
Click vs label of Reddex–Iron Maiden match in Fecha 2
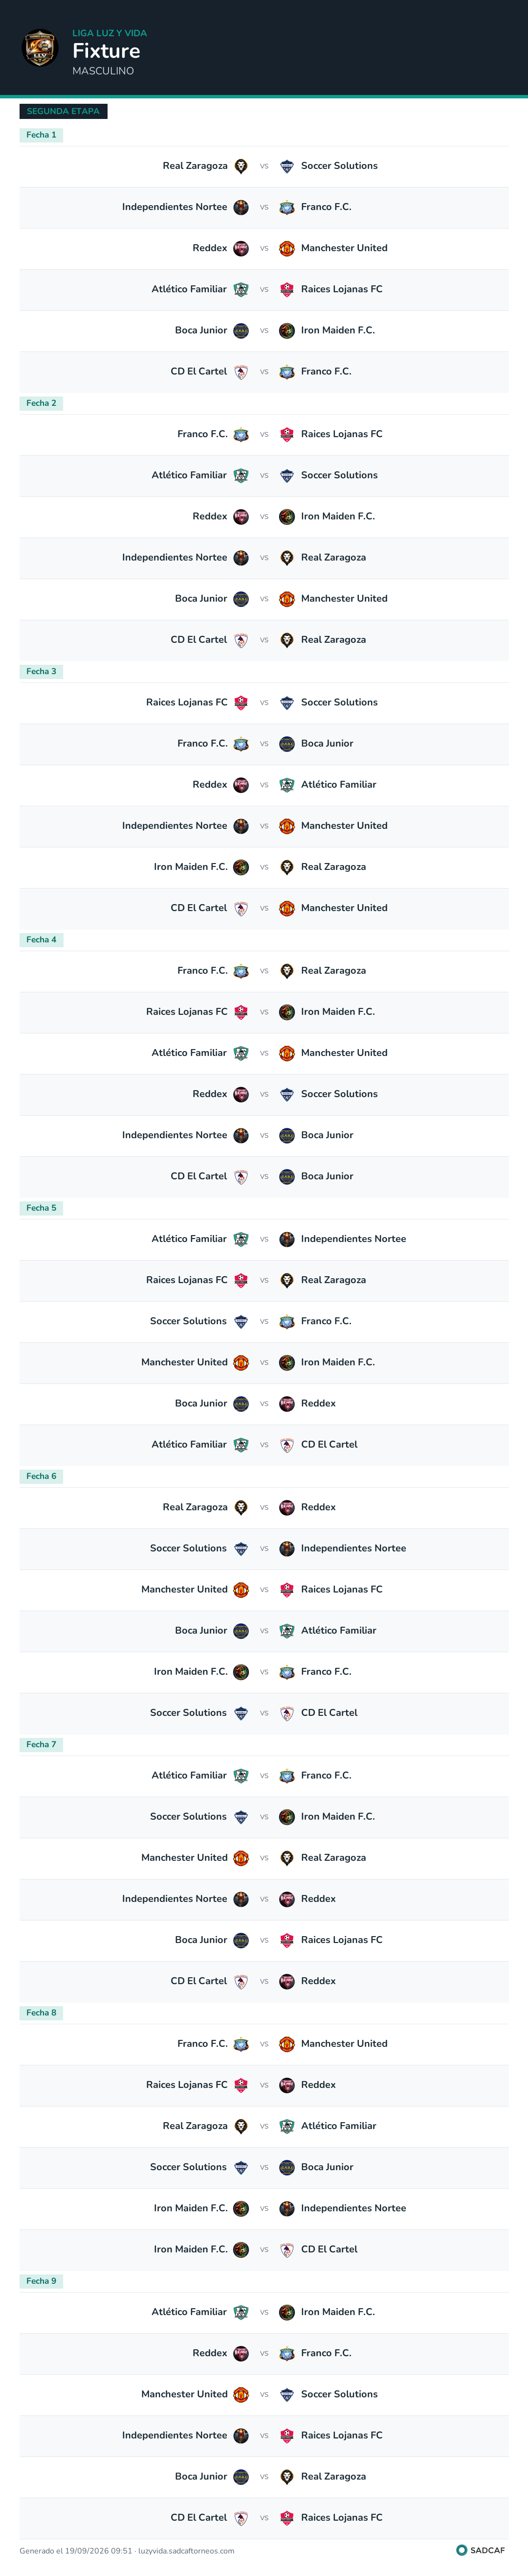click(264, 517)
